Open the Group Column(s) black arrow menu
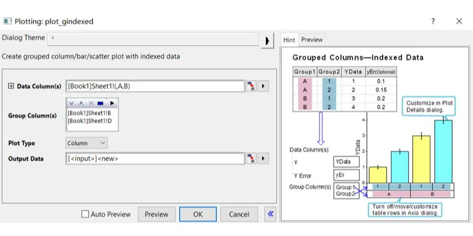 point(112,103)
